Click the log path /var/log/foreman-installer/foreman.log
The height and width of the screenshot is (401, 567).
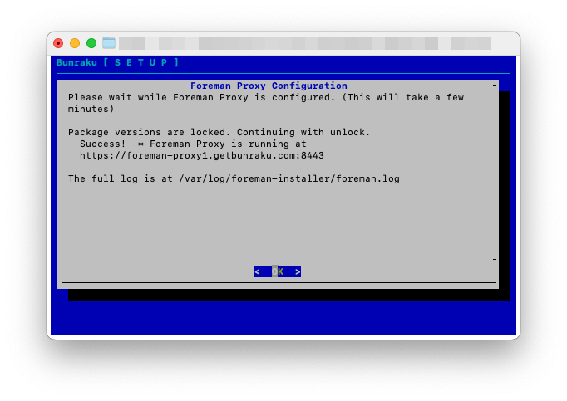(289, 178)
